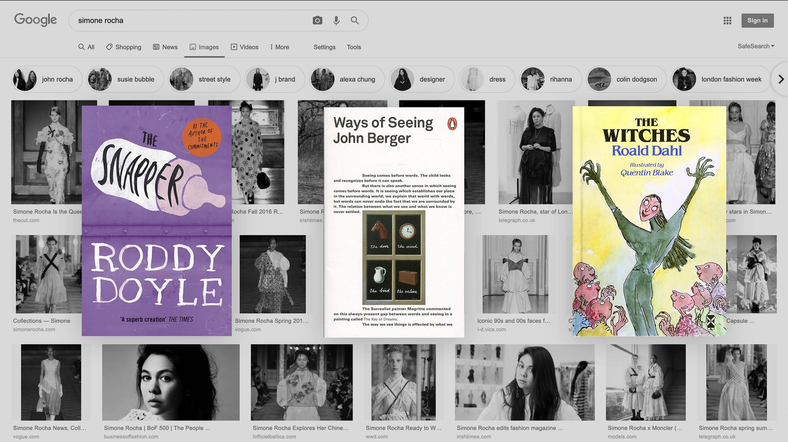Open the SafeSearch dropdown
The height and width of the screenshot is (442, 788).
coord(756,46)
